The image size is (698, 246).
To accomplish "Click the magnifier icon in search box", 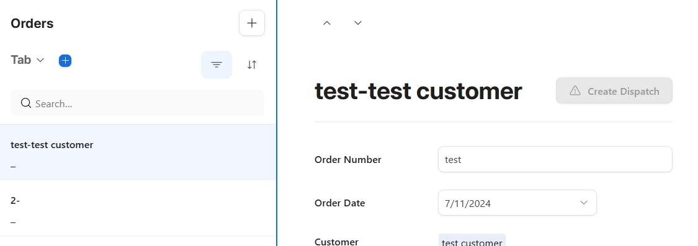I will [26, 103].
